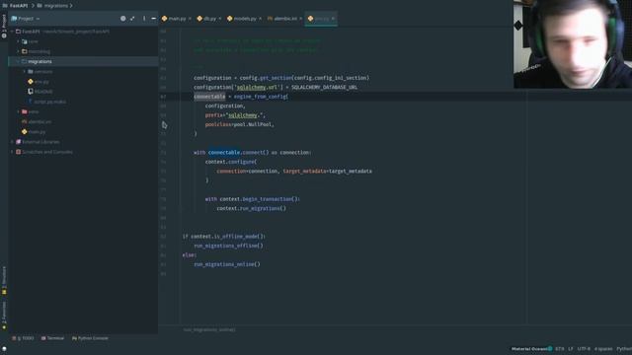The width and height of the screenshot is (632, 355).
Task: Change 4 spaces indent setting
Action: coord(603,348)
